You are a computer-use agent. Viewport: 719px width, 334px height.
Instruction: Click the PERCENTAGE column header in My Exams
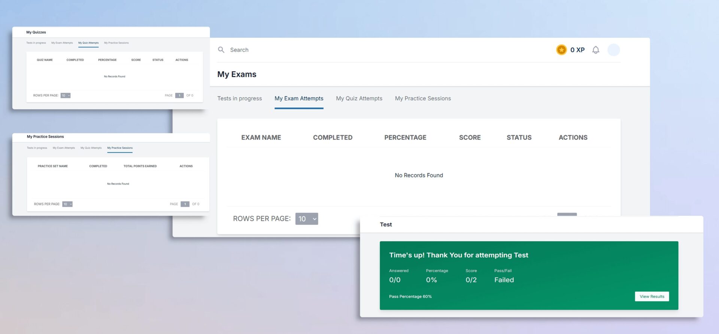tap(405, 138)
